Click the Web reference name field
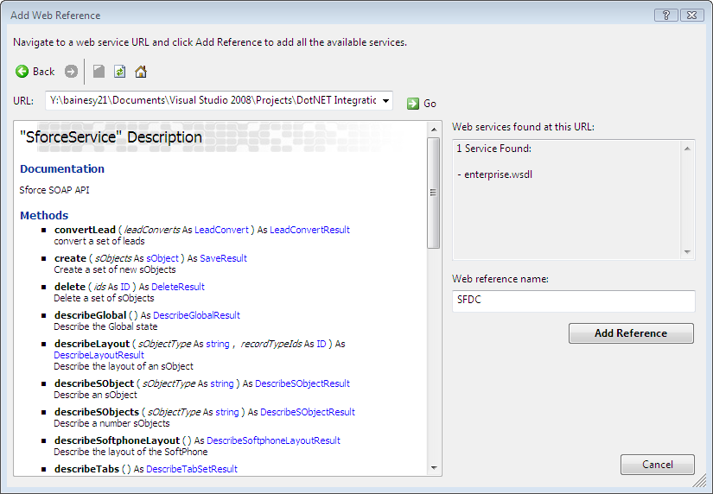 click(x=573, y=301)
